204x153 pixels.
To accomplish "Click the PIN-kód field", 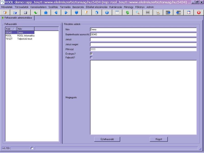I will [x=143, y=49].
